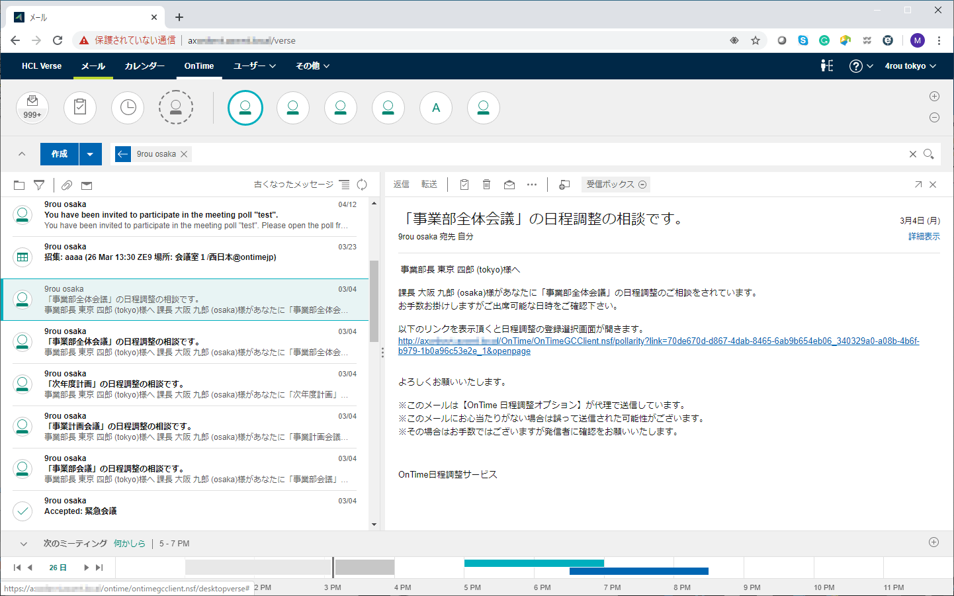Select the filter icon above message list
The width and height of the screenshot is (954, 596).
pos(39,185)
